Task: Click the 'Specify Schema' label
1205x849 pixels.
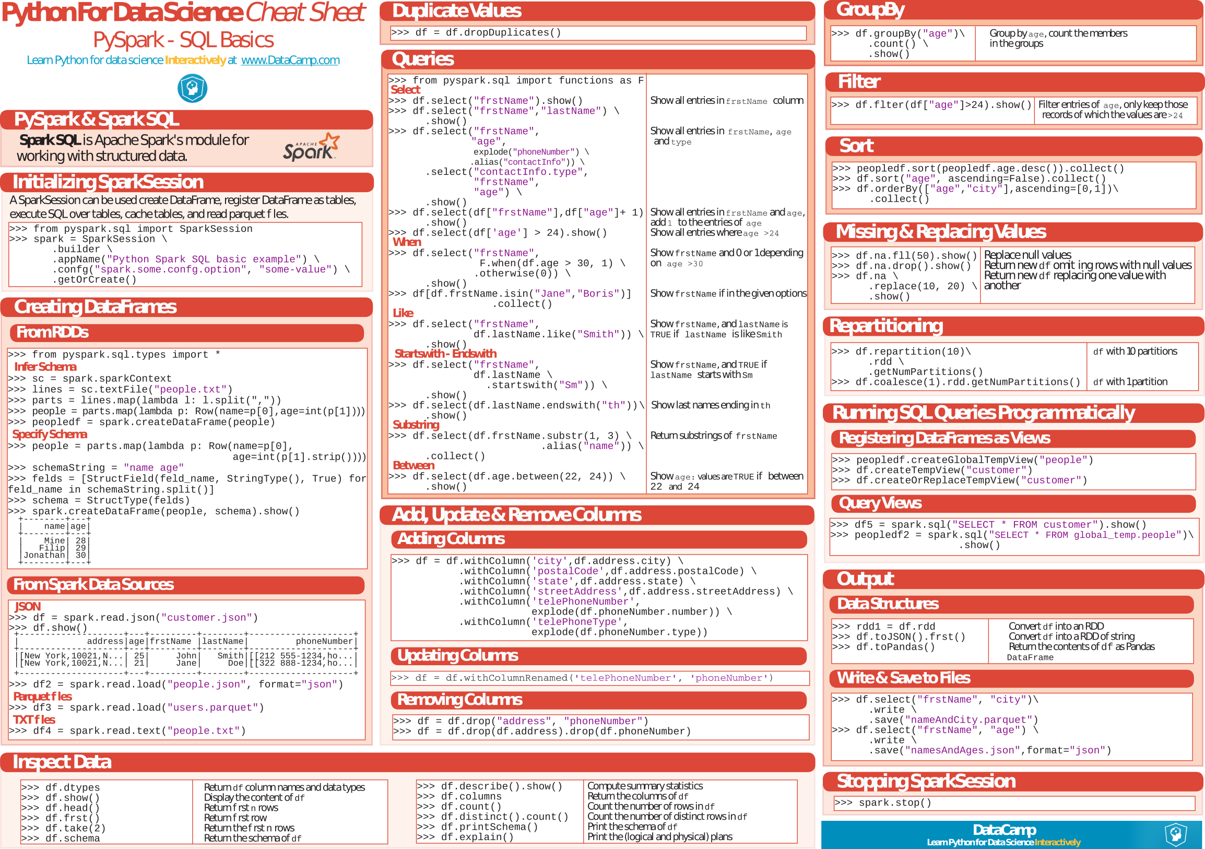Action: coord(49,434)
